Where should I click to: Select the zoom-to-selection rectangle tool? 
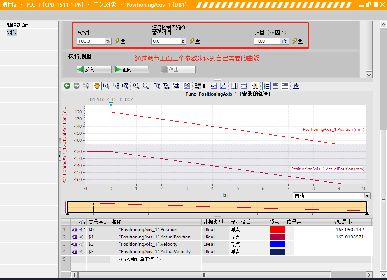(x=106, y=85)
